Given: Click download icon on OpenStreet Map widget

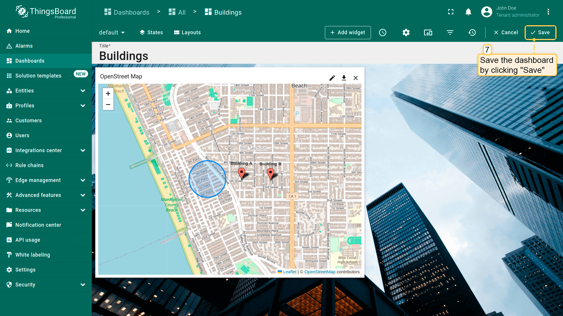Looking at the screenshot, I should coord(344,78).
